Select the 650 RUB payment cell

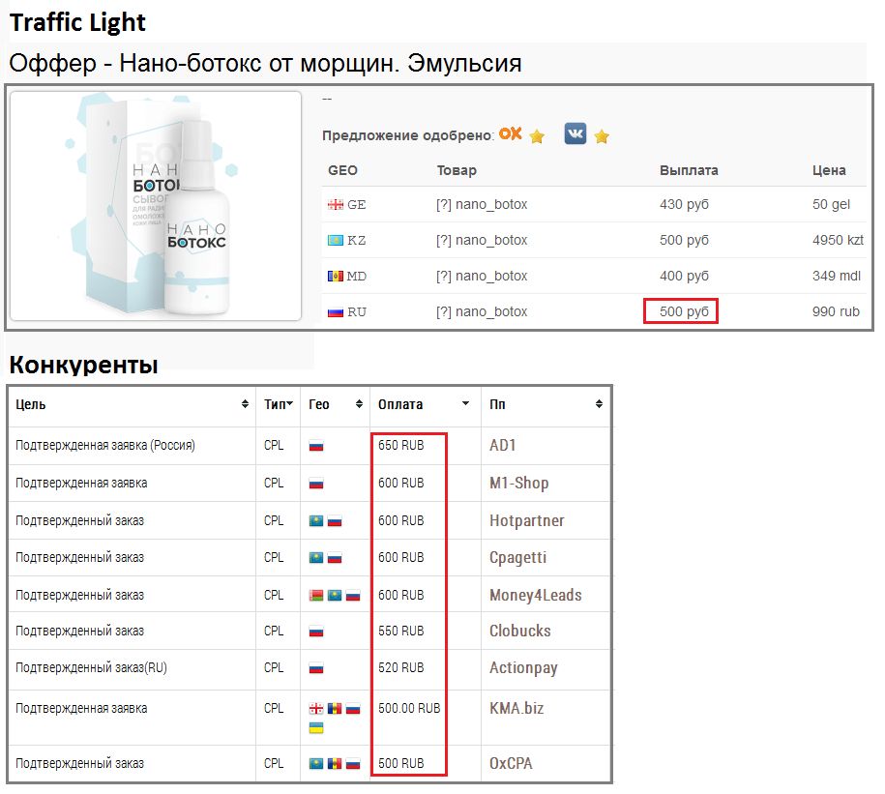[x=400, y=445]
